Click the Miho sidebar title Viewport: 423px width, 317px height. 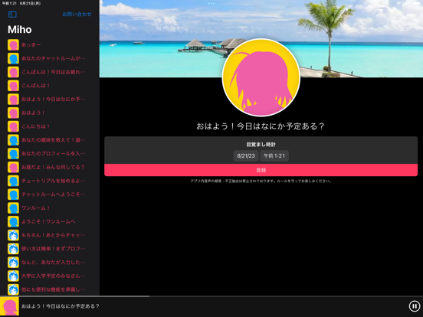point(20,30)
